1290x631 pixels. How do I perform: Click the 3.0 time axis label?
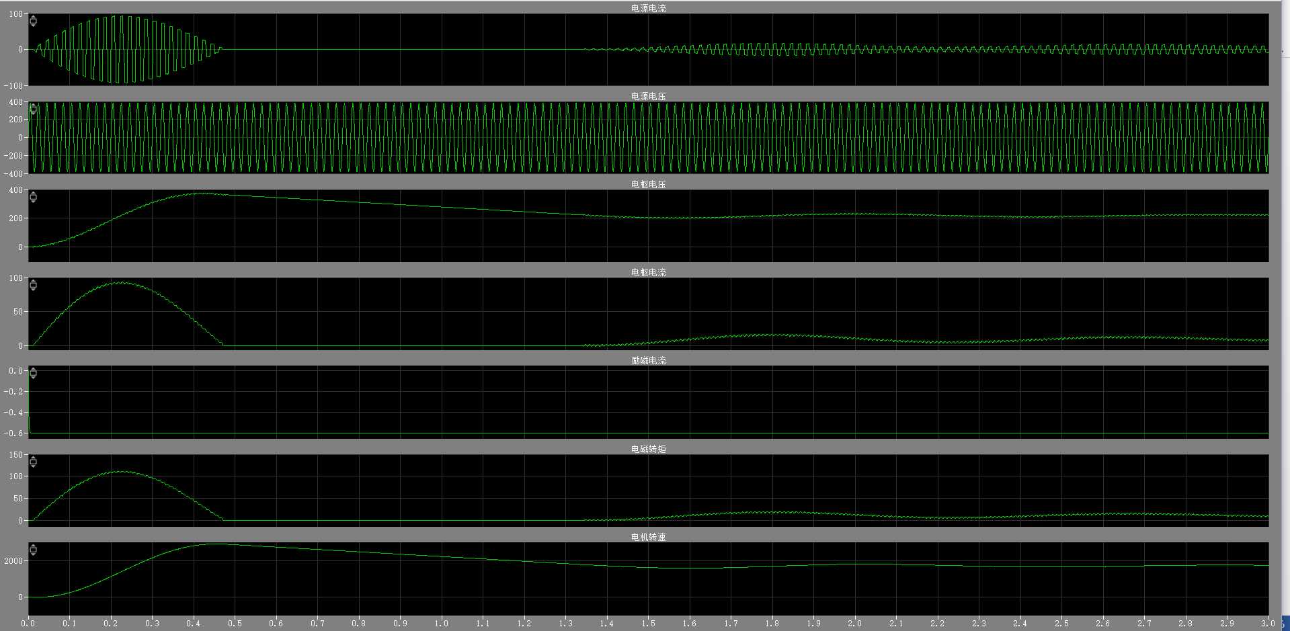[1268, 624]
